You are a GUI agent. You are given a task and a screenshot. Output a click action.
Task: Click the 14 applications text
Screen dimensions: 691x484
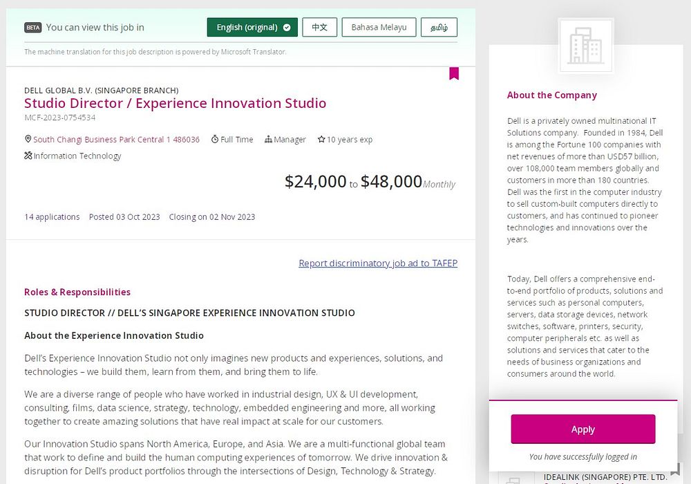[x=52, y=216]
